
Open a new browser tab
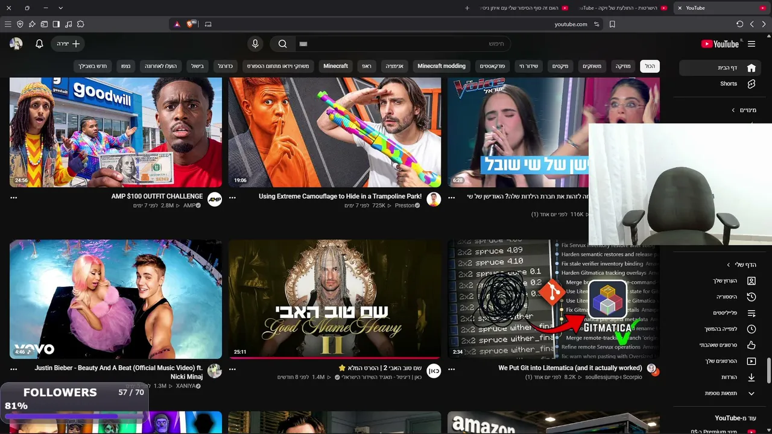[467, 8]
